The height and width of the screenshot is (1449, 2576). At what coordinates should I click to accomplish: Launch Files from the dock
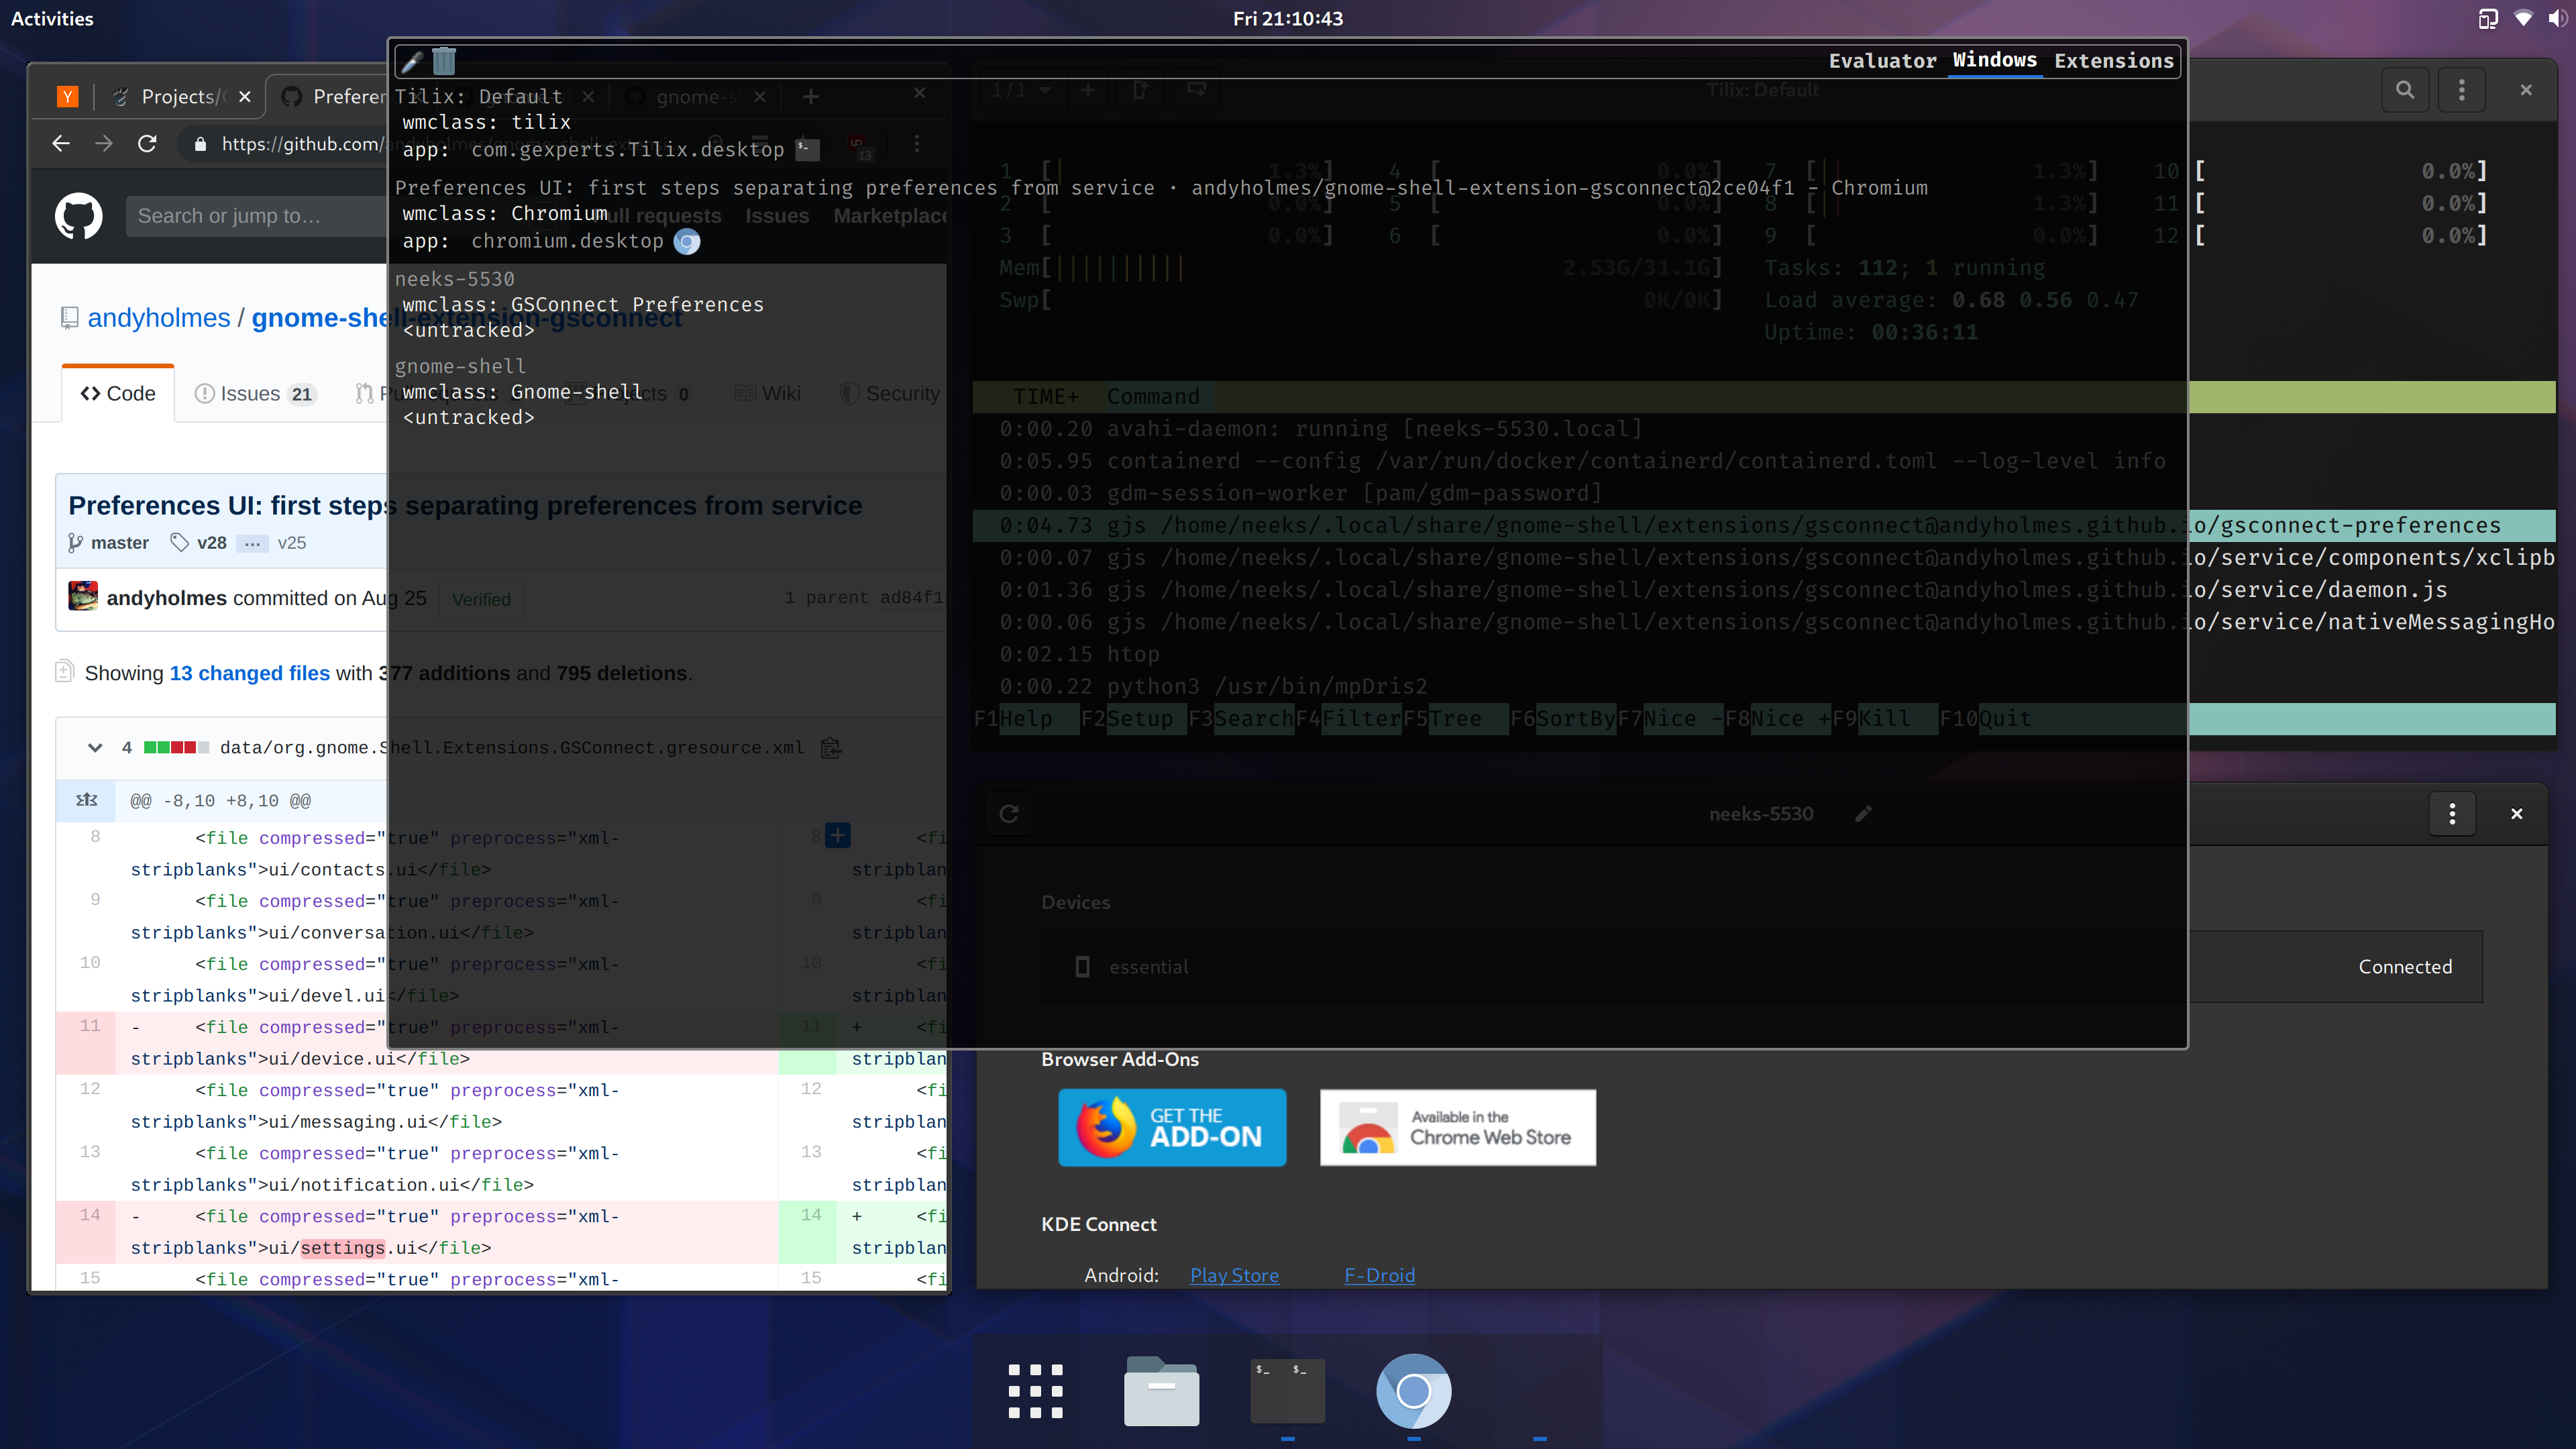pyautogui.click(x=1161, y=1391)
